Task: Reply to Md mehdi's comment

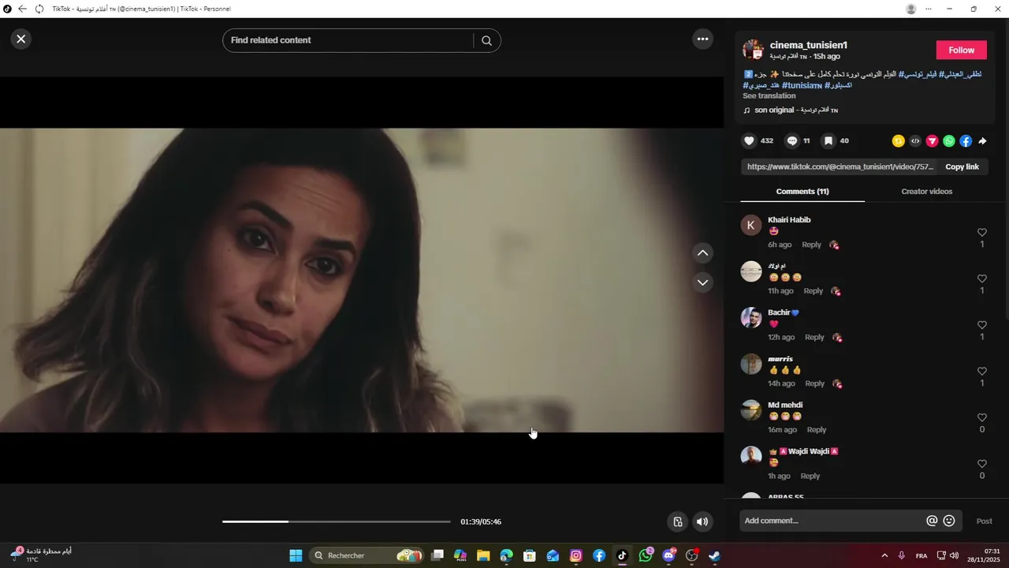Action: pyautogui.click(x=817, y=430)
